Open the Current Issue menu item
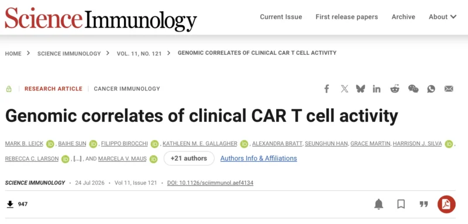 [x=281, y=17]
